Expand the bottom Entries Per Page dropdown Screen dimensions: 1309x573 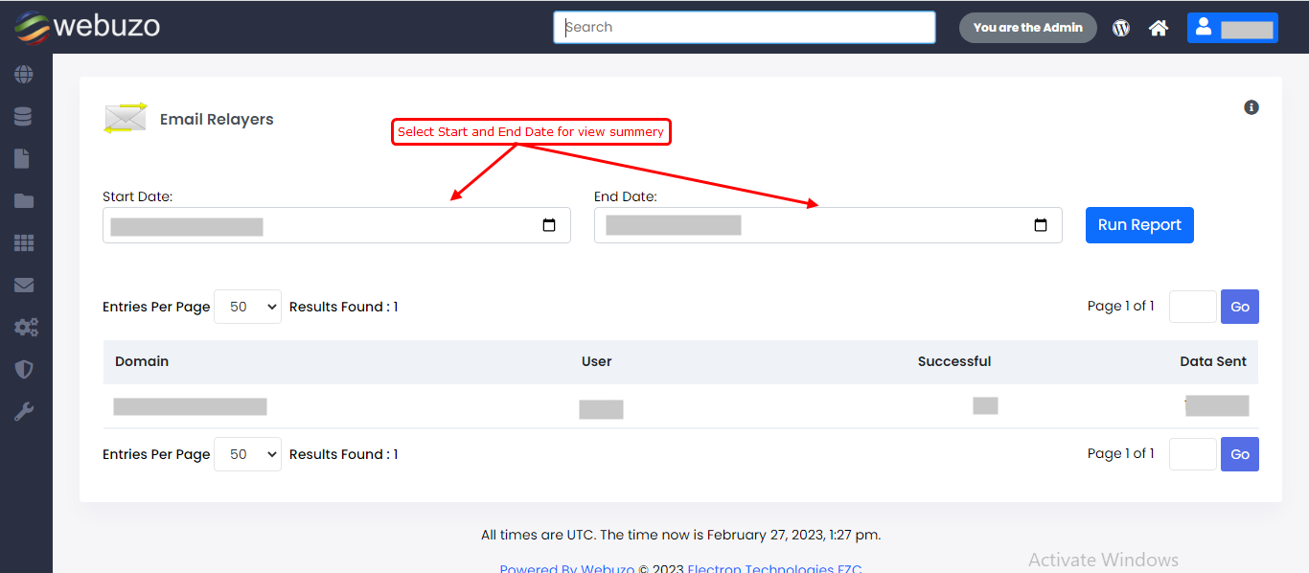point(247,454)
